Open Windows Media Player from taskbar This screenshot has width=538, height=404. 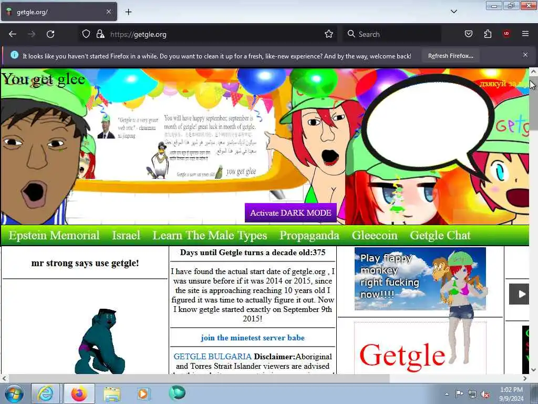[143, 393]
